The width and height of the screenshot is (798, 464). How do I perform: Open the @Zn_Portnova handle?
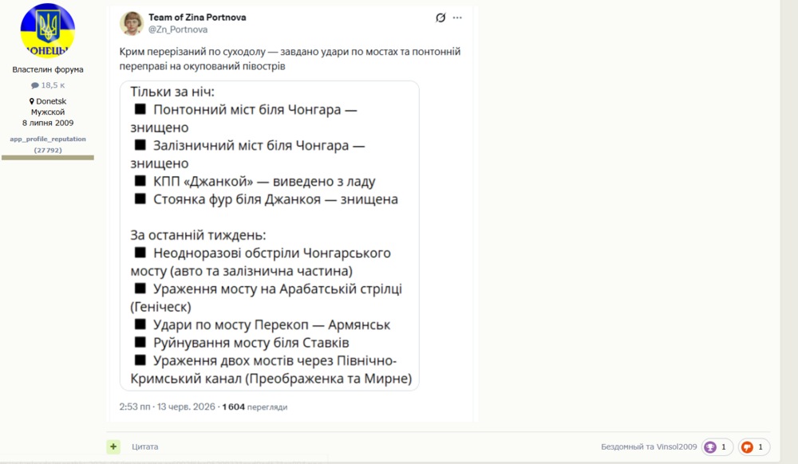coord(178,29)
